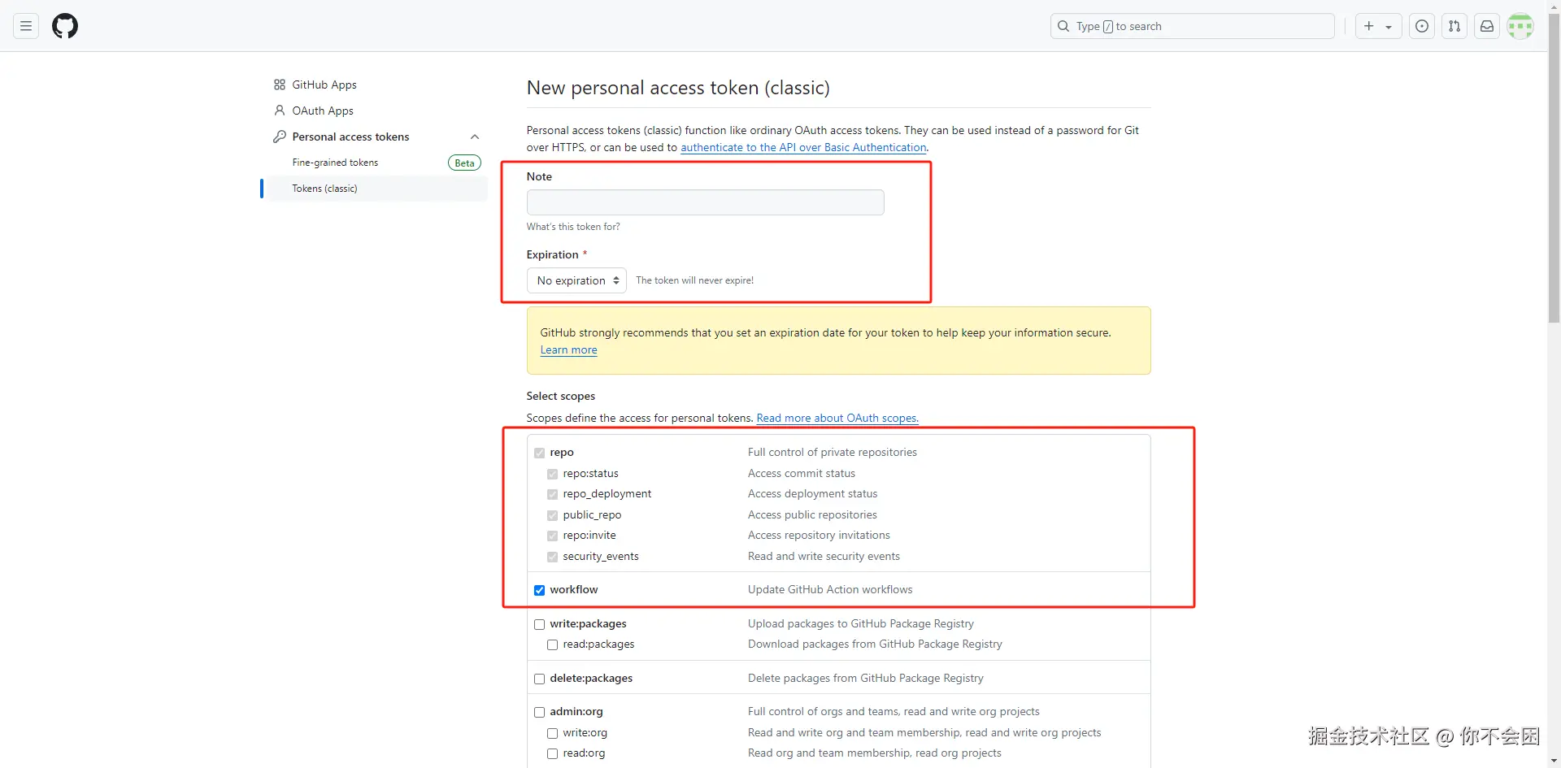Open the user avatar menu
The image size is (1561, 768).
1520,26
